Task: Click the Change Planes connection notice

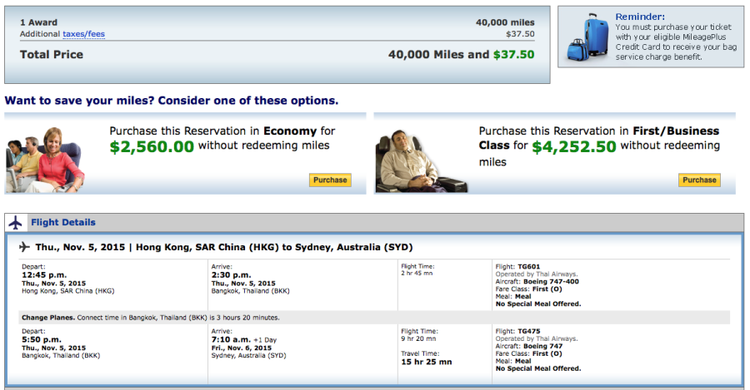Action: [150, 318]
